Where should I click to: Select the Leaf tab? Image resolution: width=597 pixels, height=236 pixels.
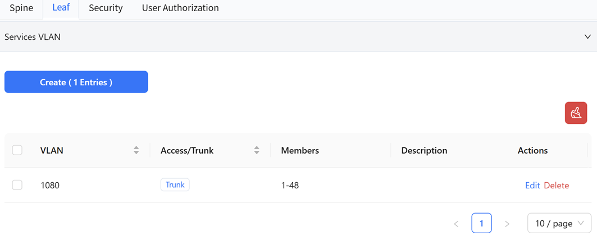pyautogui.click(x=61, y=8)
